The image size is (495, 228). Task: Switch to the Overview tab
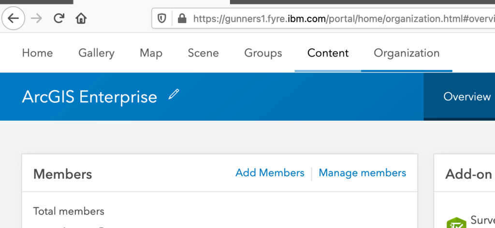pyautogui.click(x=467, y=97)
